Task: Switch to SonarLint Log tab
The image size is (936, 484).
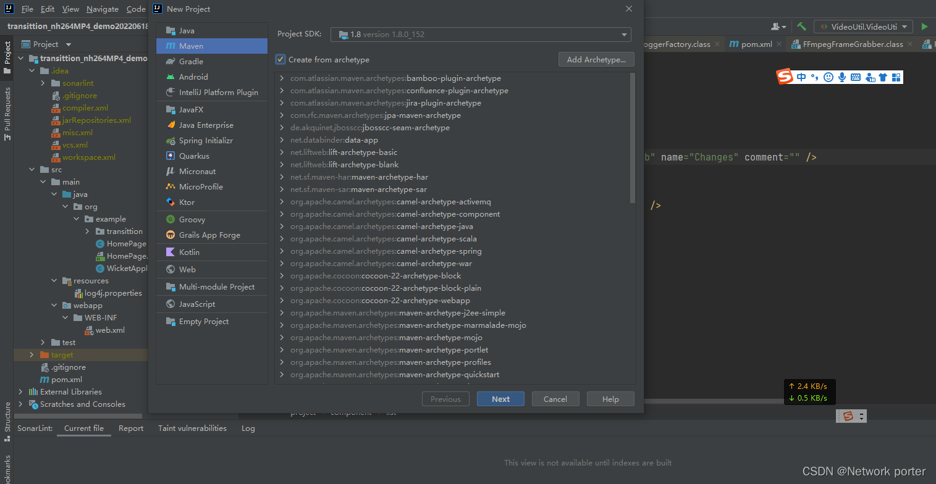Action: (248, 428)
